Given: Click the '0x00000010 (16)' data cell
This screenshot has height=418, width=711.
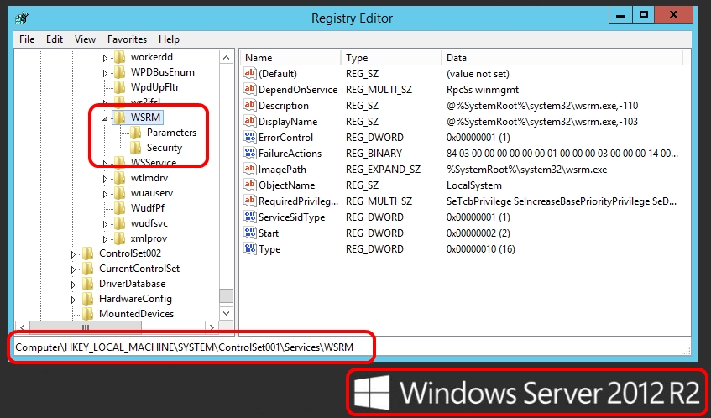Looking at the screenshot, I should click(481, 249).
